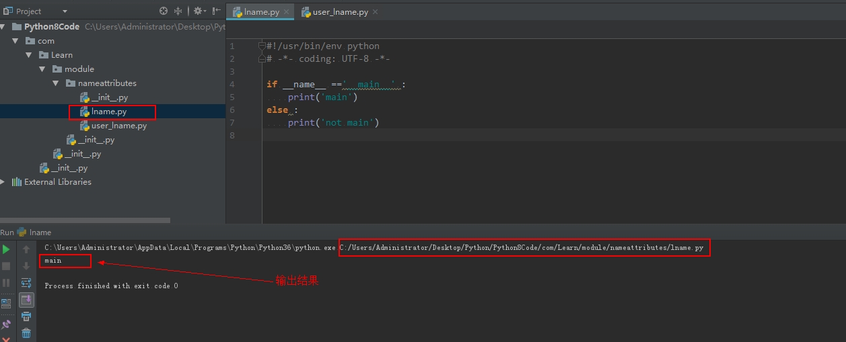Click the Collapse All icon in Project toolbar
The image size is (846, 342).
point(178,11)
